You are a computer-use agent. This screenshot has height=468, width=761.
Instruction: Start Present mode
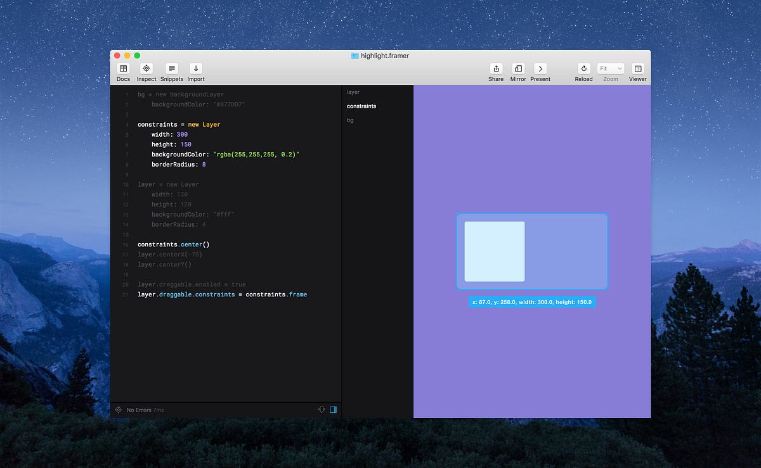click(540, 70)
